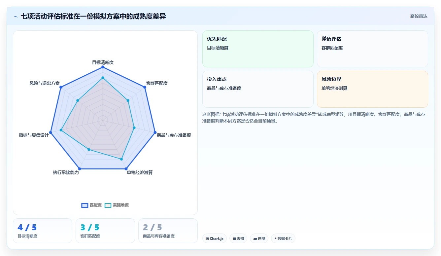Toggle the 匹配度 legend item
This screenshot has width=441, height=256.
(91, 205)
